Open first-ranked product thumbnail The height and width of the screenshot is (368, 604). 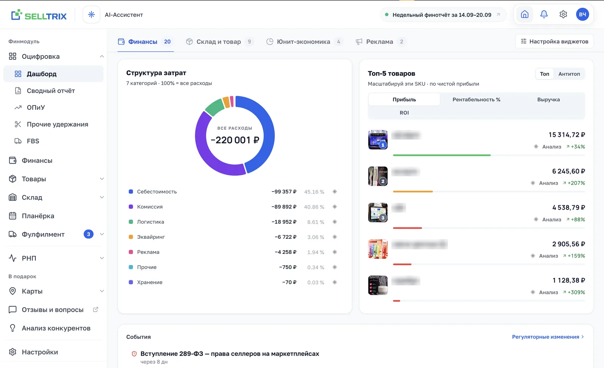coord(377,139)
